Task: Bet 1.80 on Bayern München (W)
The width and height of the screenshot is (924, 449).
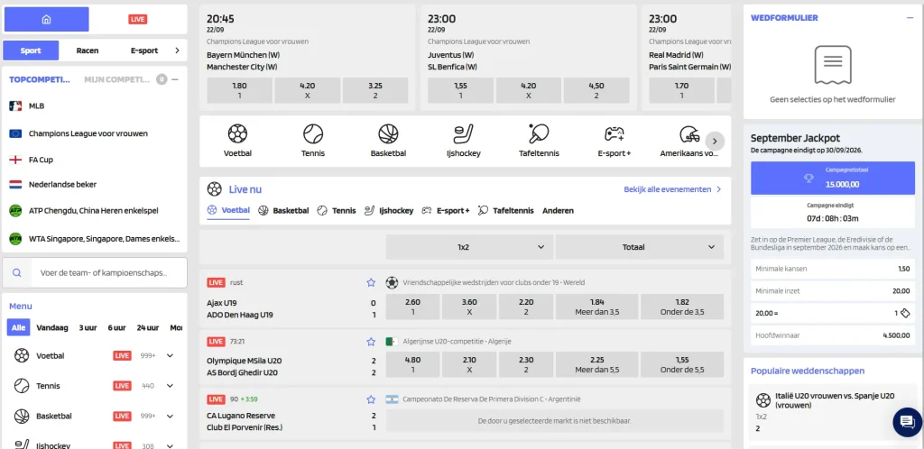Action: [240, 90]
